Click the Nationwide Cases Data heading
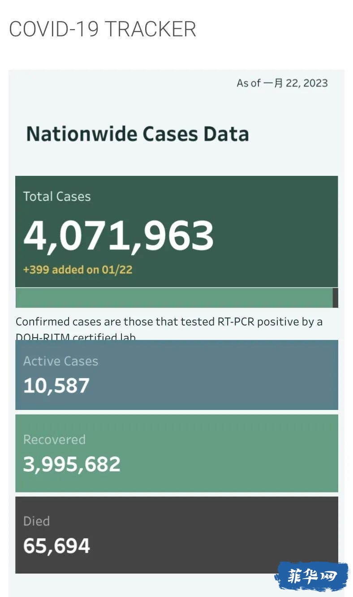This screenshot has width=353, height=597. (x=138, y=134)
